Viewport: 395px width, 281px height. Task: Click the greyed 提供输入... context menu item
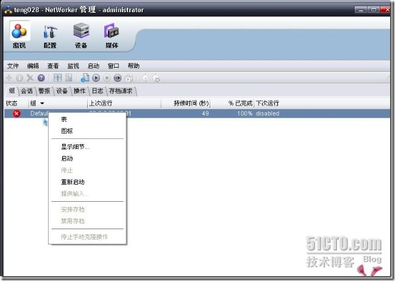pyautogui.click(x=87, y=194)
